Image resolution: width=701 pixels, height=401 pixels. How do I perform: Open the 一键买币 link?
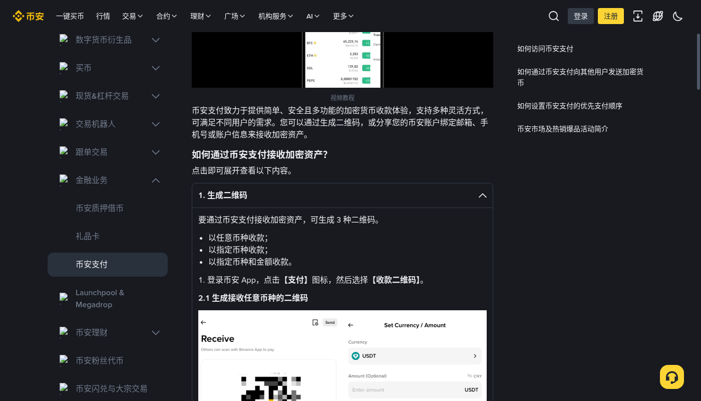tap(70, 16)
